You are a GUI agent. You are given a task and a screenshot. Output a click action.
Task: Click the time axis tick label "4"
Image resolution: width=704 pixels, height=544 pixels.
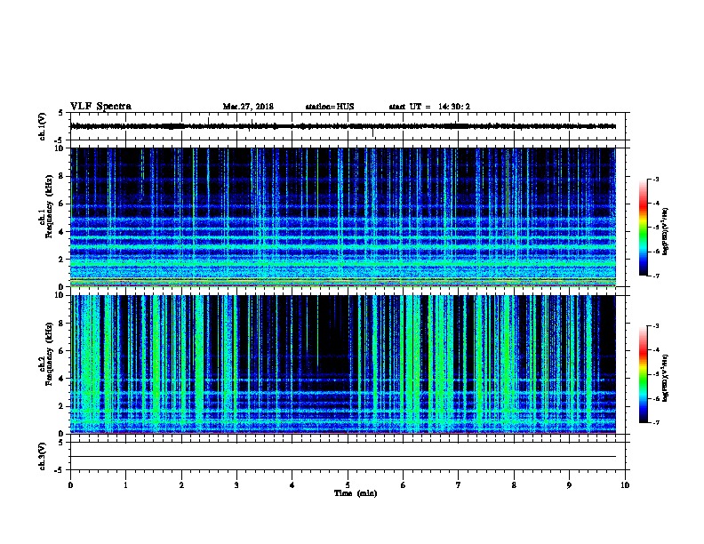(x=292, y=485)
